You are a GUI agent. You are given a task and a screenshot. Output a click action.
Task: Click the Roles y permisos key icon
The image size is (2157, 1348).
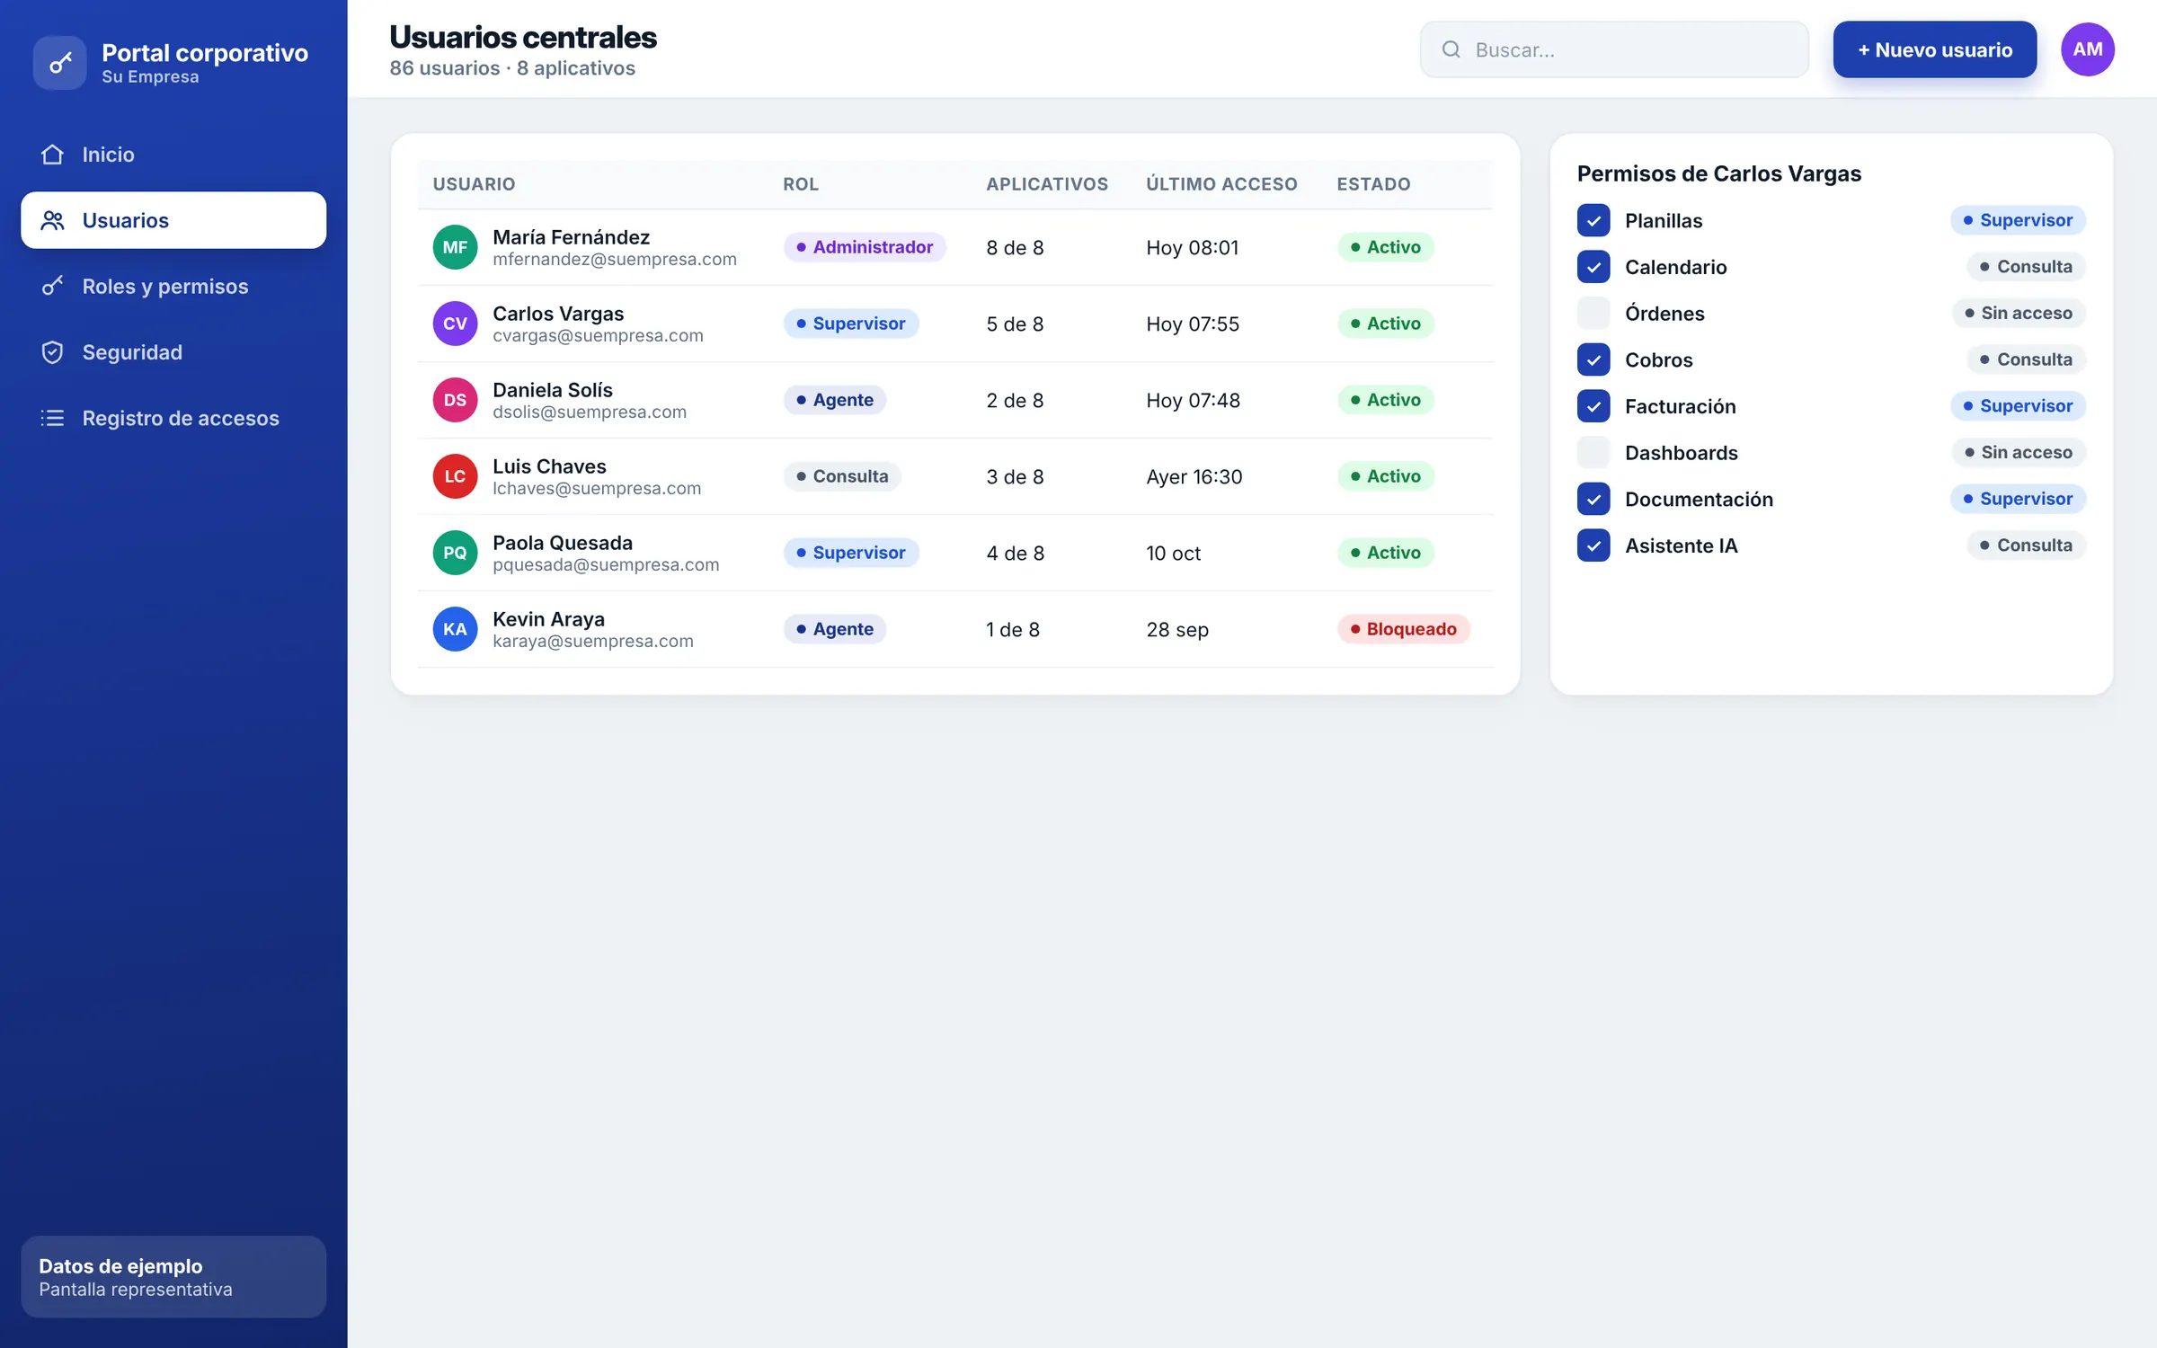tap(52, 286)
